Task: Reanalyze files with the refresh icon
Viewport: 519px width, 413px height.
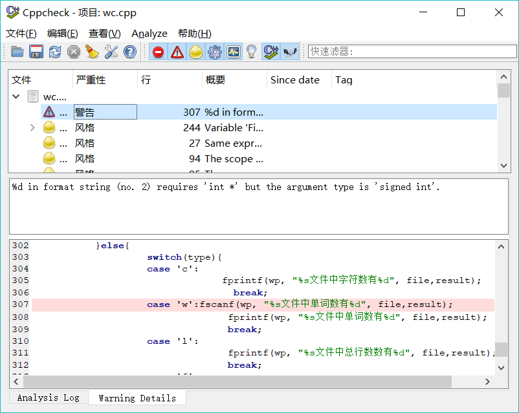Action: pos(55,52)
